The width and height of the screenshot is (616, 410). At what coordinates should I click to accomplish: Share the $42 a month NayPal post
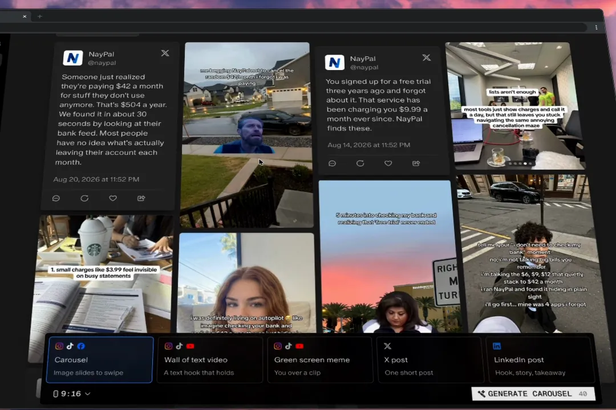(x=141, y=199)
